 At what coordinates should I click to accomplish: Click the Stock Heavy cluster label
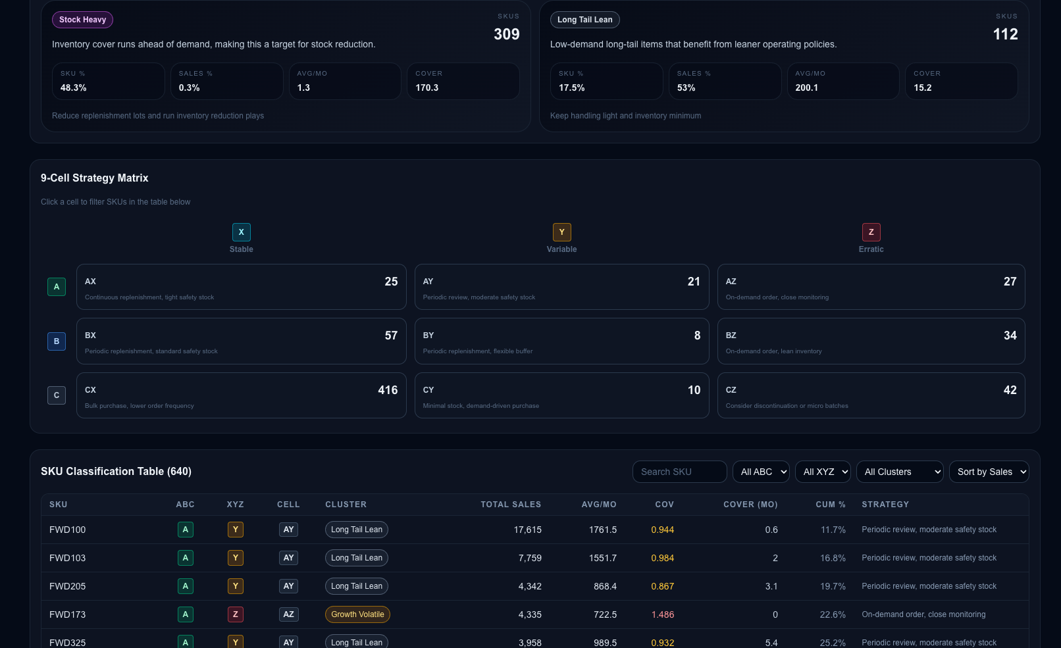tap(82, 20)
